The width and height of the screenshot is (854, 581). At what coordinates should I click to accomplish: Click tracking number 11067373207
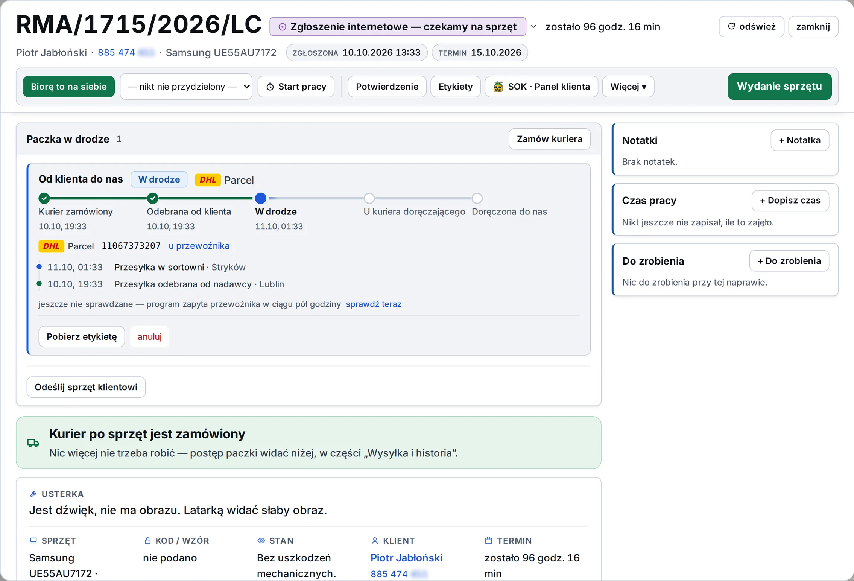(131, 246)
